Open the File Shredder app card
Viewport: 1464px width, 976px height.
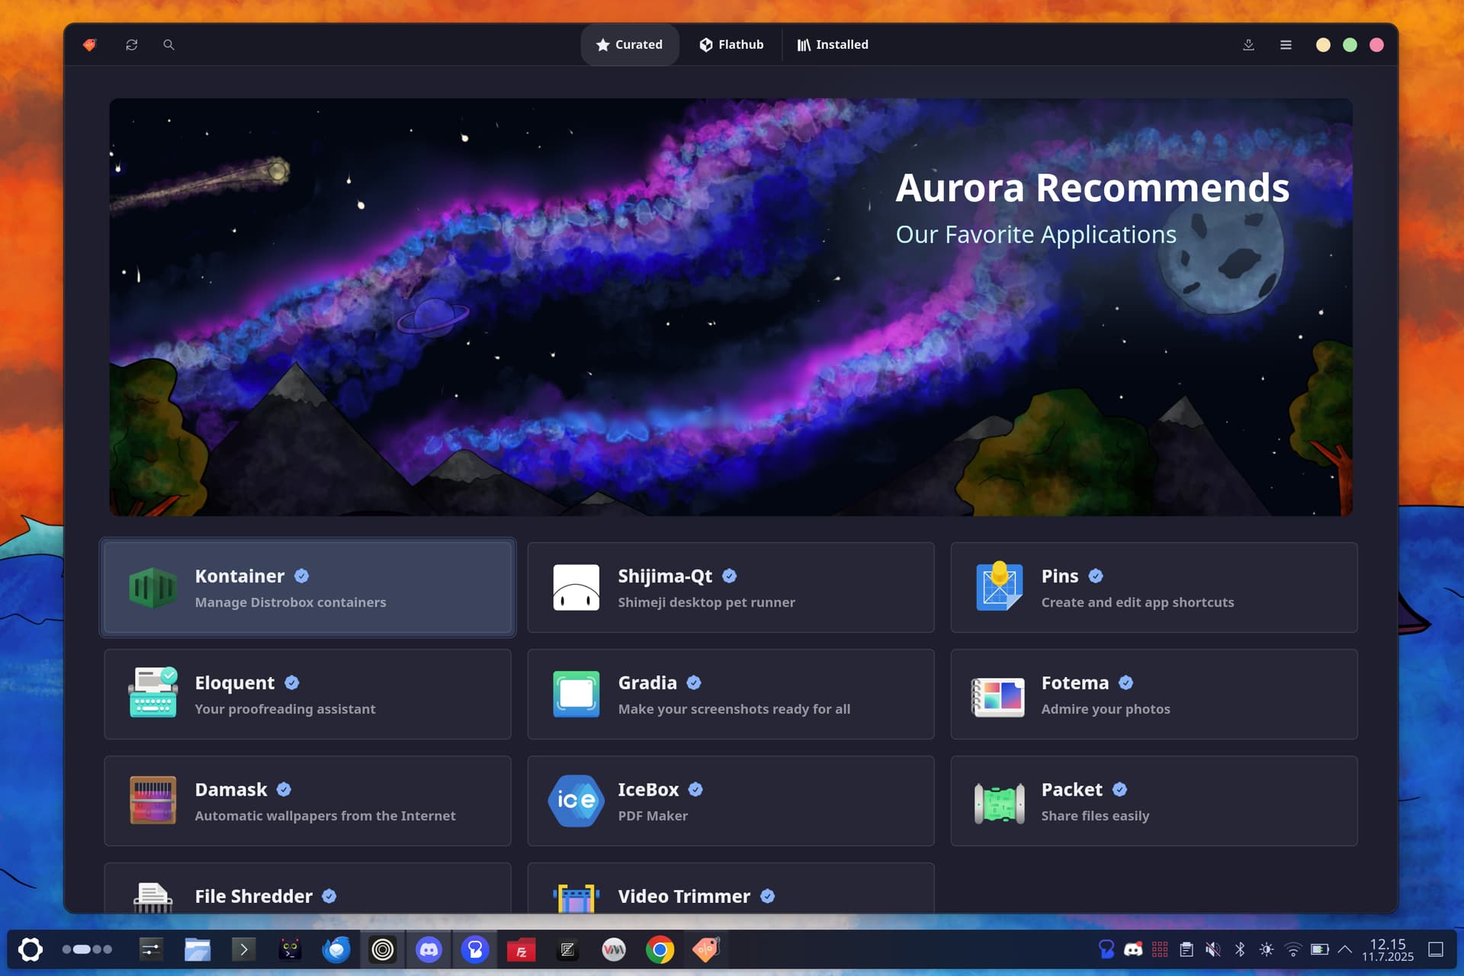(x=307, y=888)
